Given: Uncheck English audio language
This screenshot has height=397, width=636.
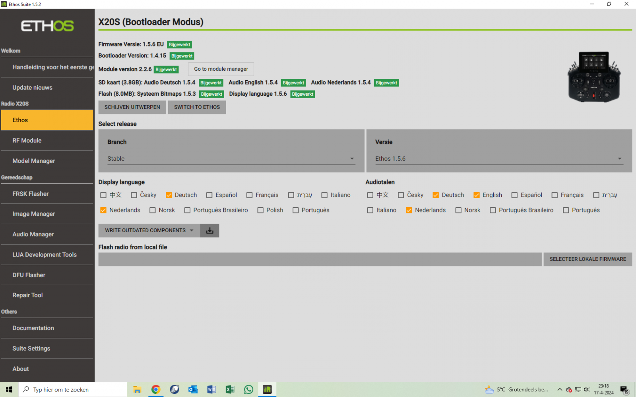Looking at the screenshot, I should coord(477,195).
